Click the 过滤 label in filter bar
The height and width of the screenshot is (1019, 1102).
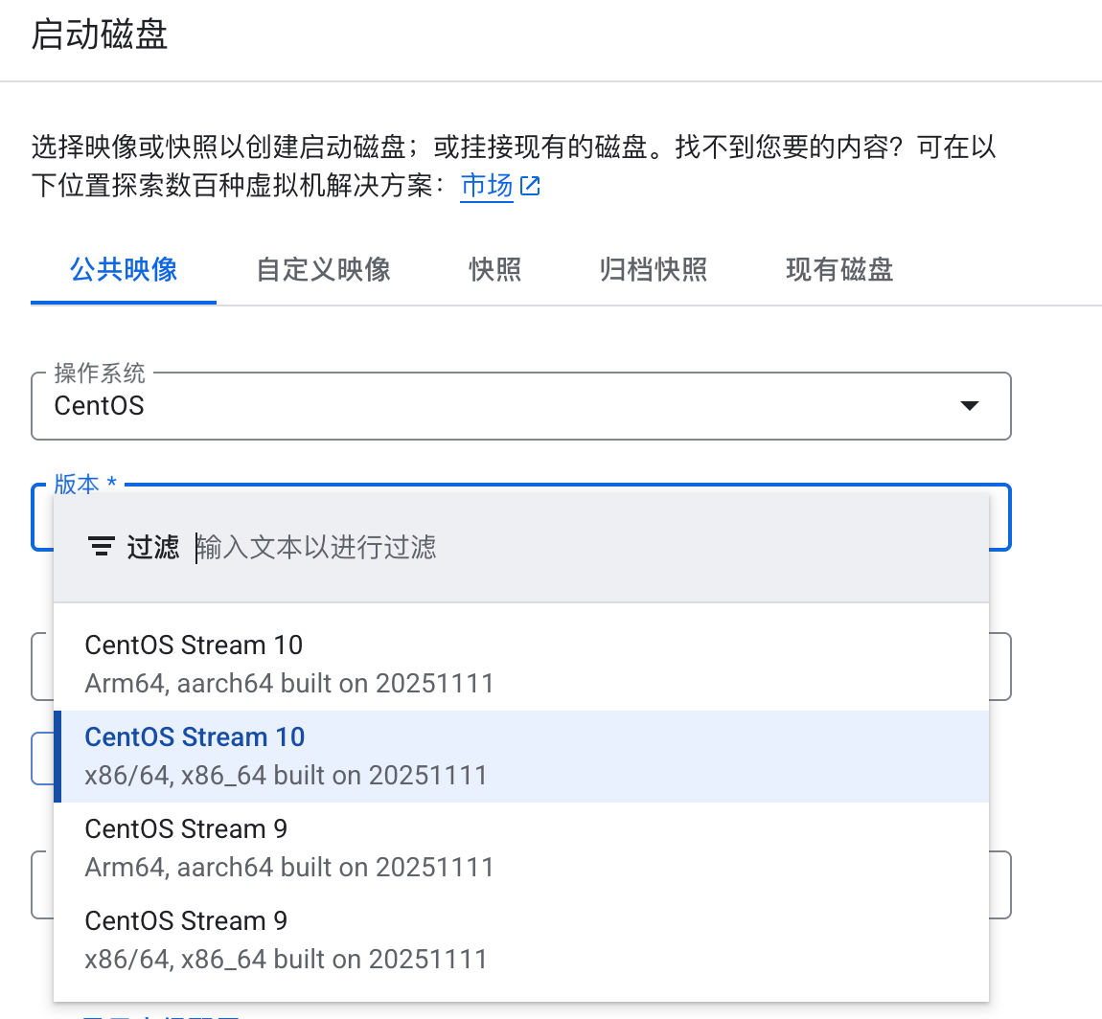(153, 548)
